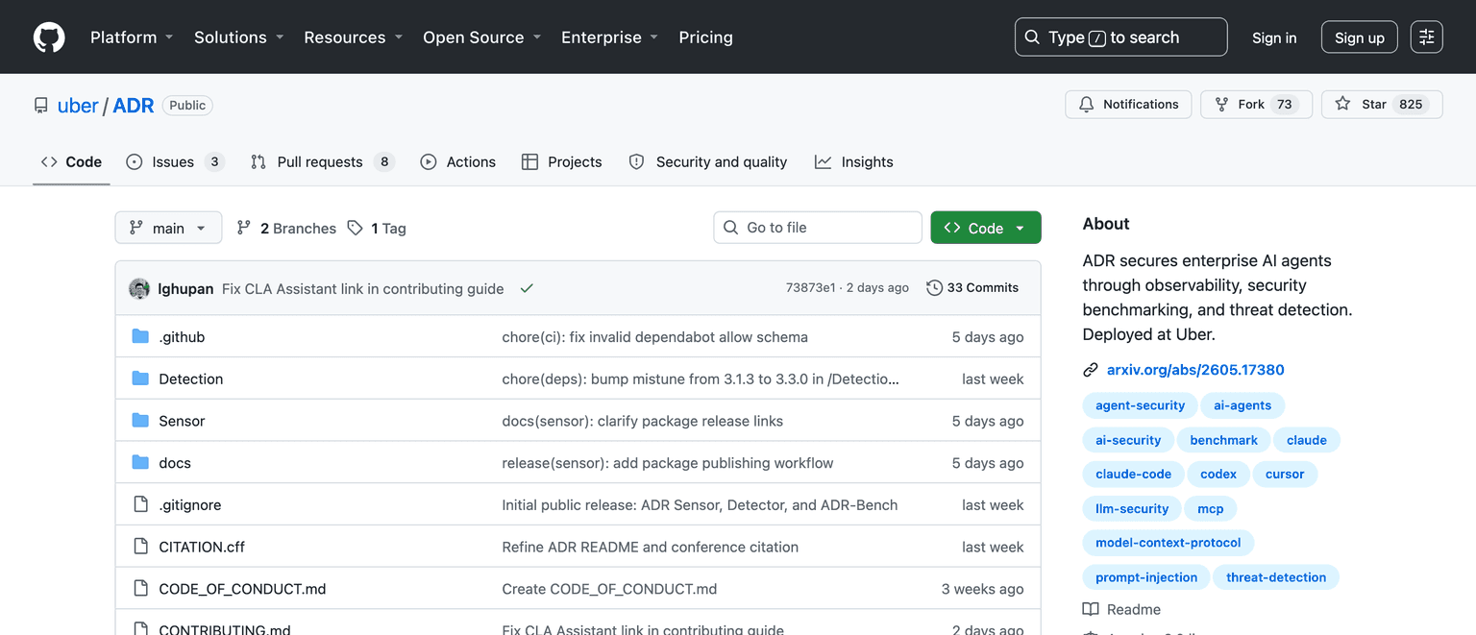Click the .gitignore file icon
The height and width of the screenshot is (635, 1476).
tap(140, 504)
